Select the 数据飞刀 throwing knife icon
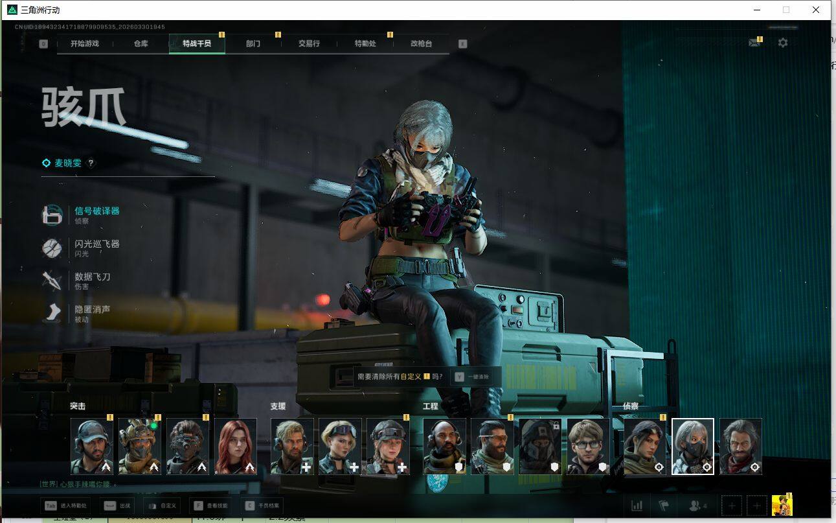The image size is (836, 523). pos(52,281)
